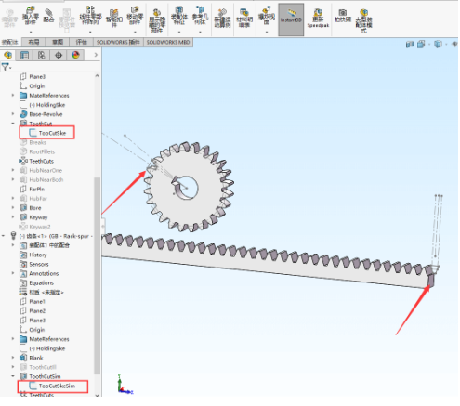The image size is (460, 406).
Task: Click the feature tree scroll-down arrow
Action: pyautogui.click(x=97, y=395)
